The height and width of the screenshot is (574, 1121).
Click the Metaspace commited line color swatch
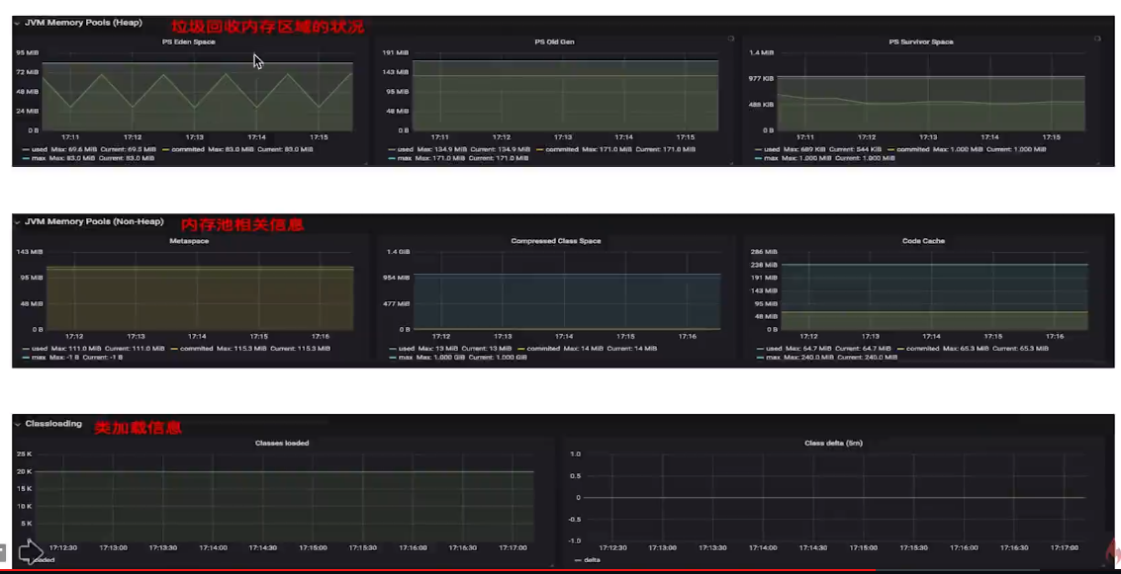pyautogui.click(x=174, y=349)
